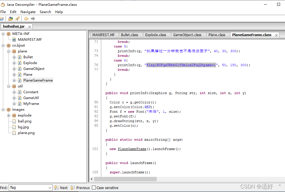
Task: Click the images package icon
Action: coord(8,110)
